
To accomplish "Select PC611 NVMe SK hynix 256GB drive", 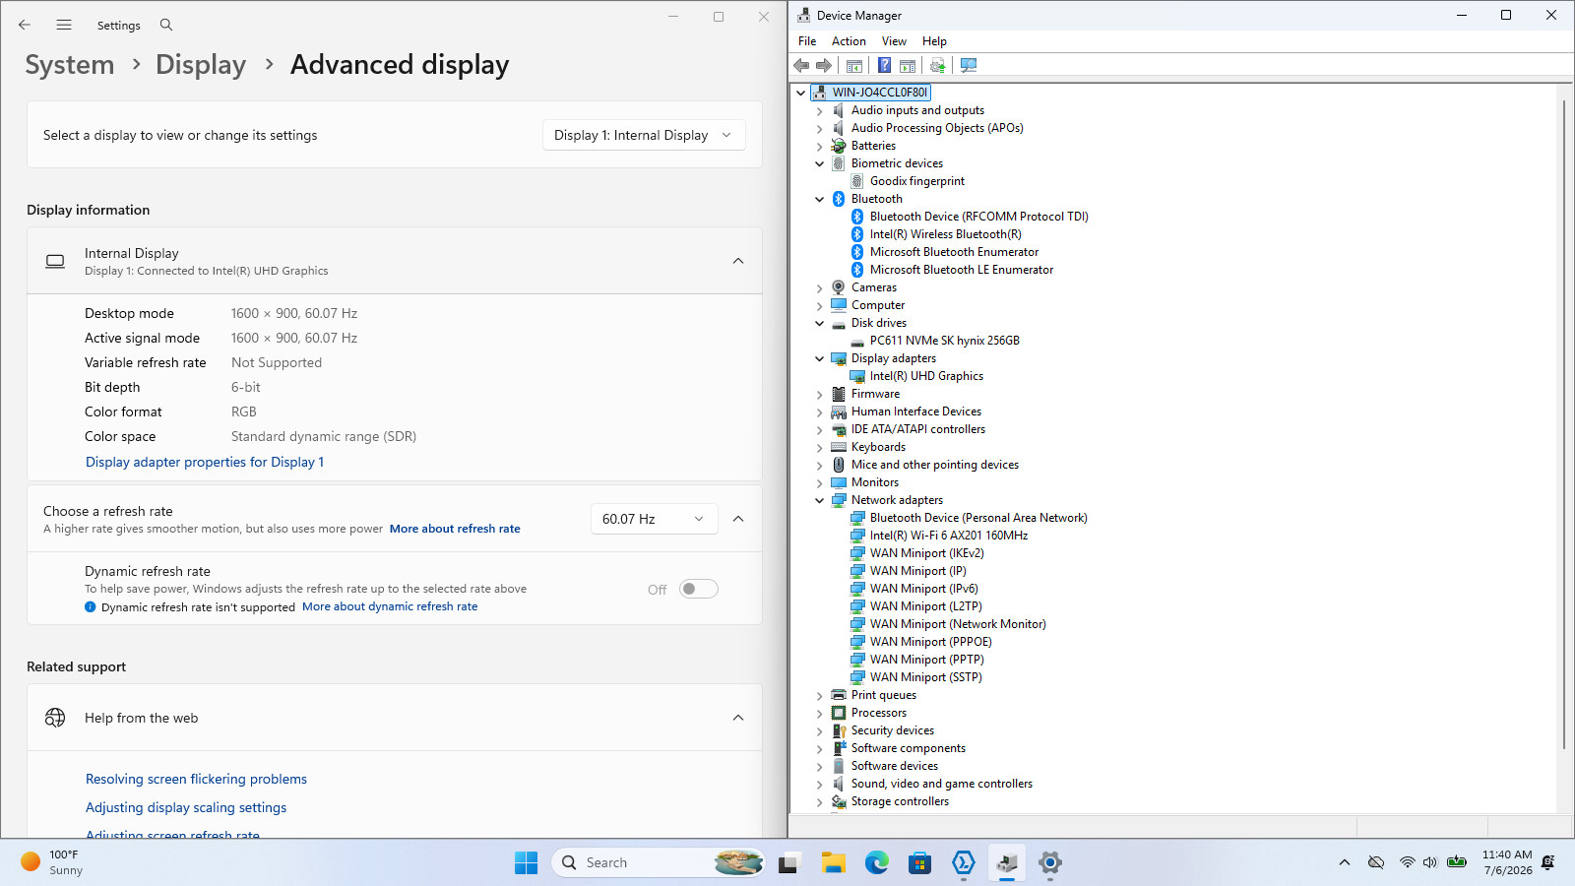I will 944,341.
